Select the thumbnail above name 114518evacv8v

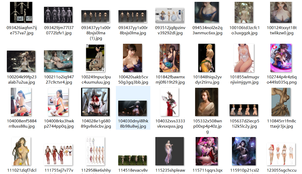coord(132,160)
